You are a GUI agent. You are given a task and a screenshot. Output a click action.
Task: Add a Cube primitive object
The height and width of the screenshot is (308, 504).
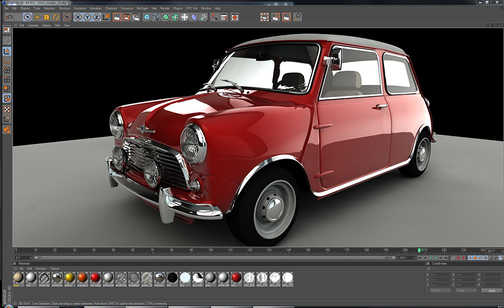[x=147, y=17]
